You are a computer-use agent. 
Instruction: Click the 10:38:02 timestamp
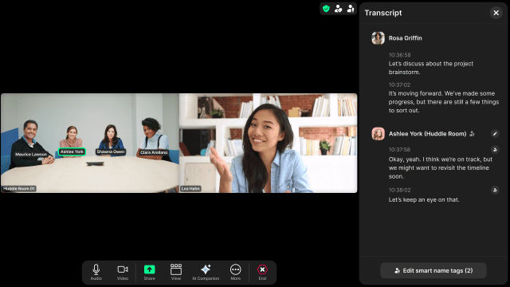pos(399,190)
